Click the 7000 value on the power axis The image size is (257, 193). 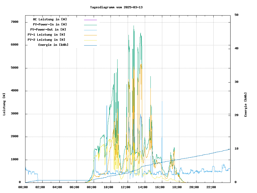(x=14, y=22)
